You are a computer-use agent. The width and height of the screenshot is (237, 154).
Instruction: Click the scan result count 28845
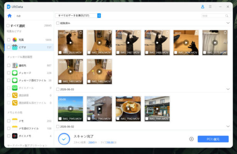click(x=92, y=142)
